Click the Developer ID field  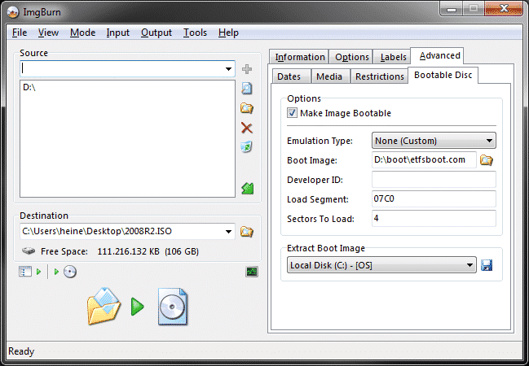[434, 180]
